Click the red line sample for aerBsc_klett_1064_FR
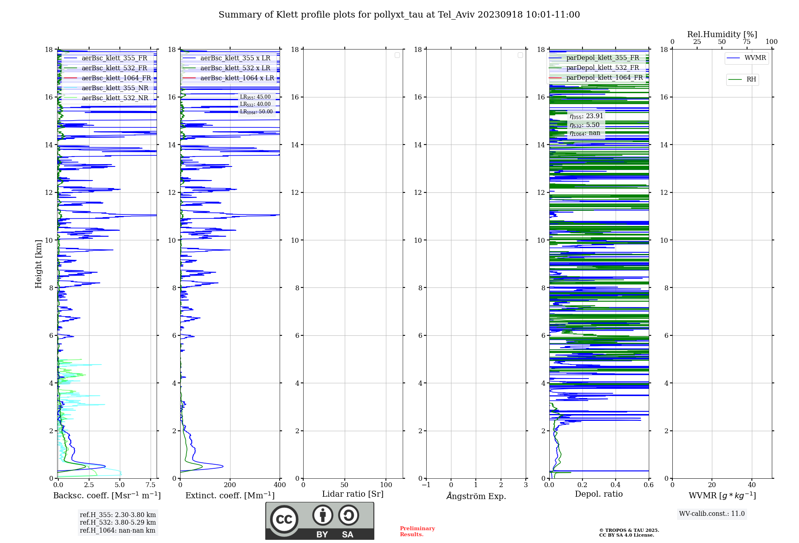The width and height of the screenshot is (799, 543). click(x=70, y=78)
